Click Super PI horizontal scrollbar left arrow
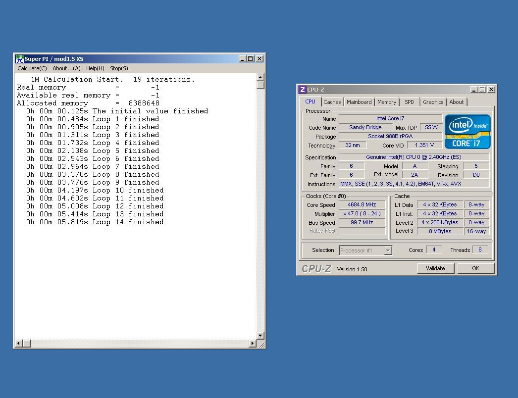Viewport: 518px width, 398px height. (19, 344)
